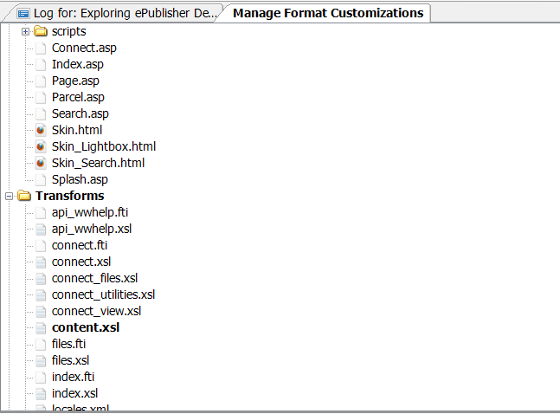Select the Manage Format Customizations tab
Screen dimensions: 560x414
[327, 13]
